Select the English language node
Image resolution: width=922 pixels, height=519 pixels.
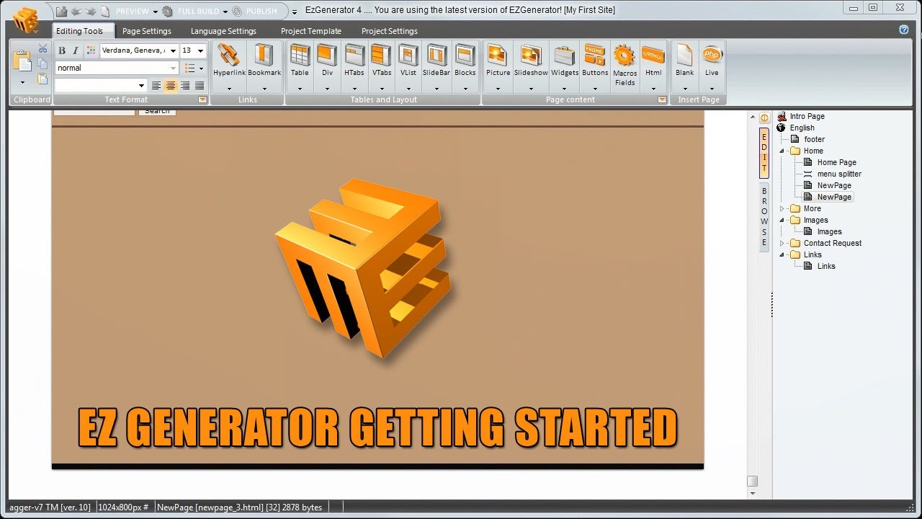click(802, 128)
